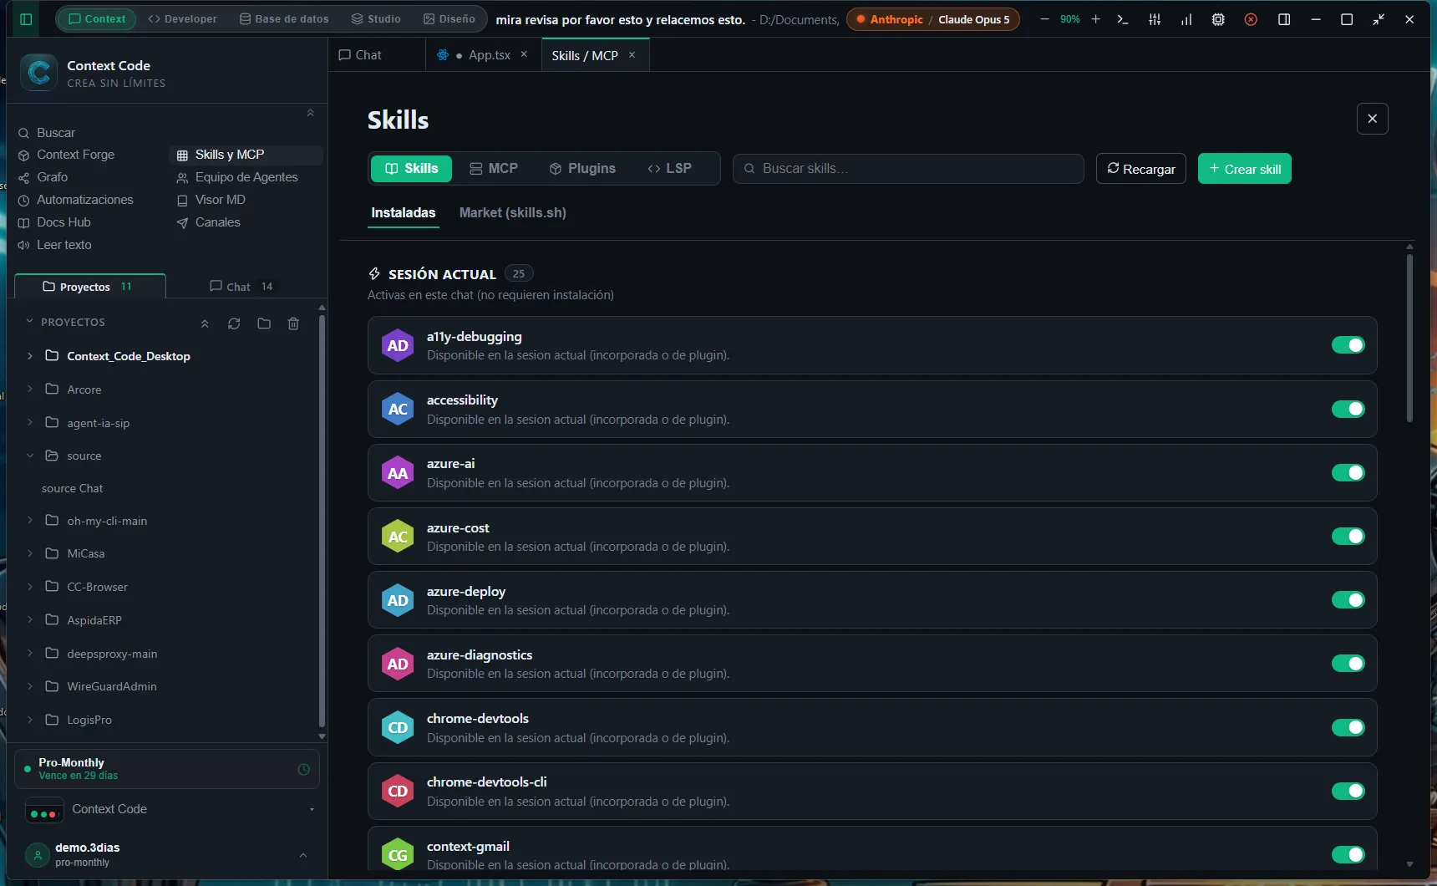Disable the accessibility skill toggle
Screen dimensions: 1437x886
1348,409
